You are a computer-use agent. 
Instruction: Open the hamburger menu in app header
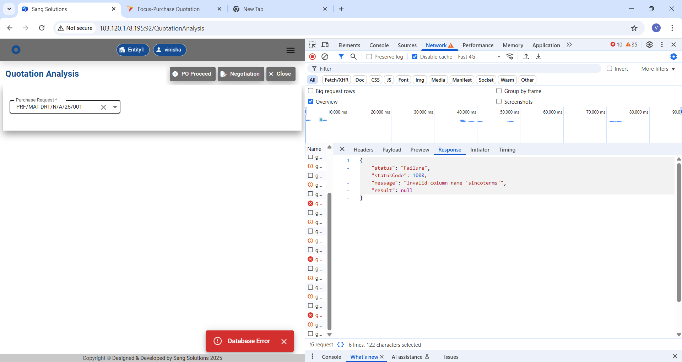point(290,50)
